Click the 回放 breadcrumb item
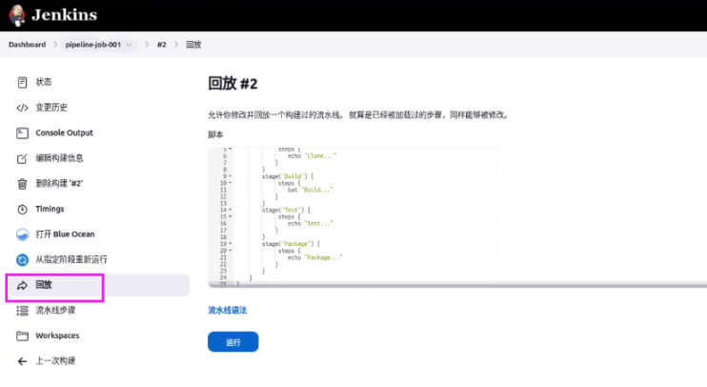The height and width of the screenshot is (387, 707). pos(193,45)
